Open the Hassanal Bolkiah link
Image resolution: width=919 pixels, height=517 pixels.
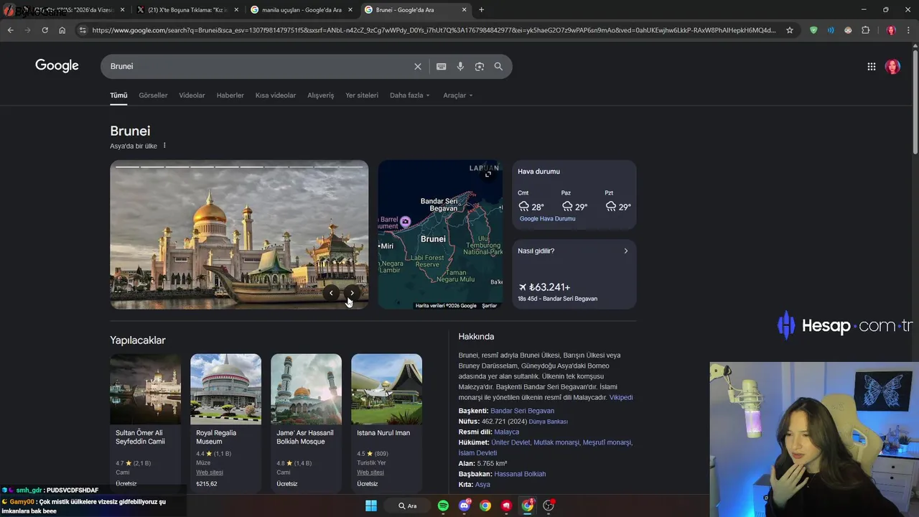pos(520,474)
